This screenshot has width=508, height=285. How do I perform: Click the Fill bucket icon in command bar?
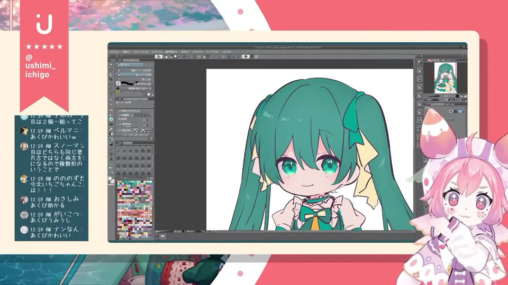(x=203, y=56)
